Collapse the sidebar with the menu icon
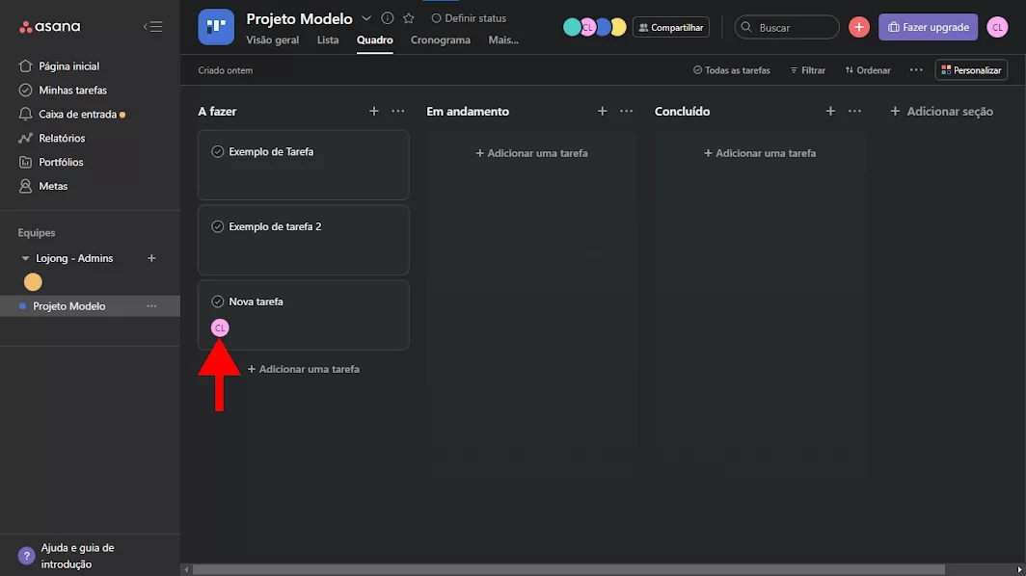 pyautogui.click(x=153, y=27)
